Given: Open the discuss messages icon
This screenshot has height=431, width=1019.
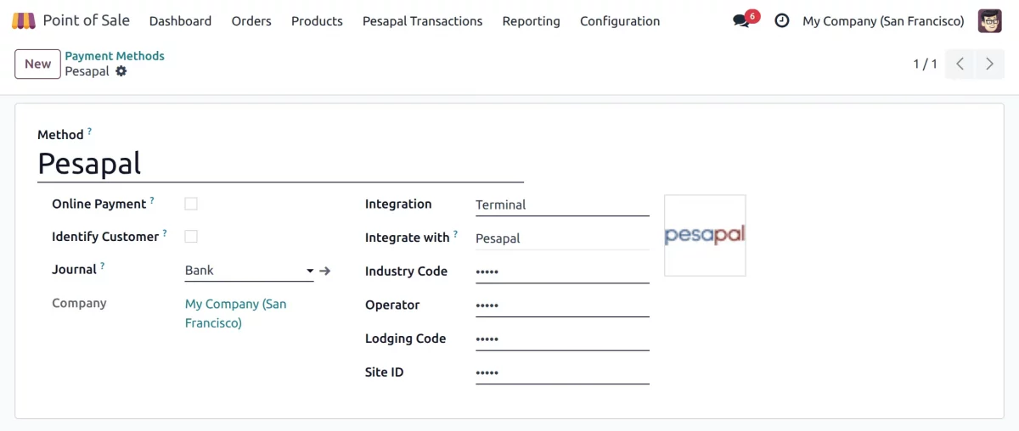Looking at the screenshot, I should pos(741,21).
